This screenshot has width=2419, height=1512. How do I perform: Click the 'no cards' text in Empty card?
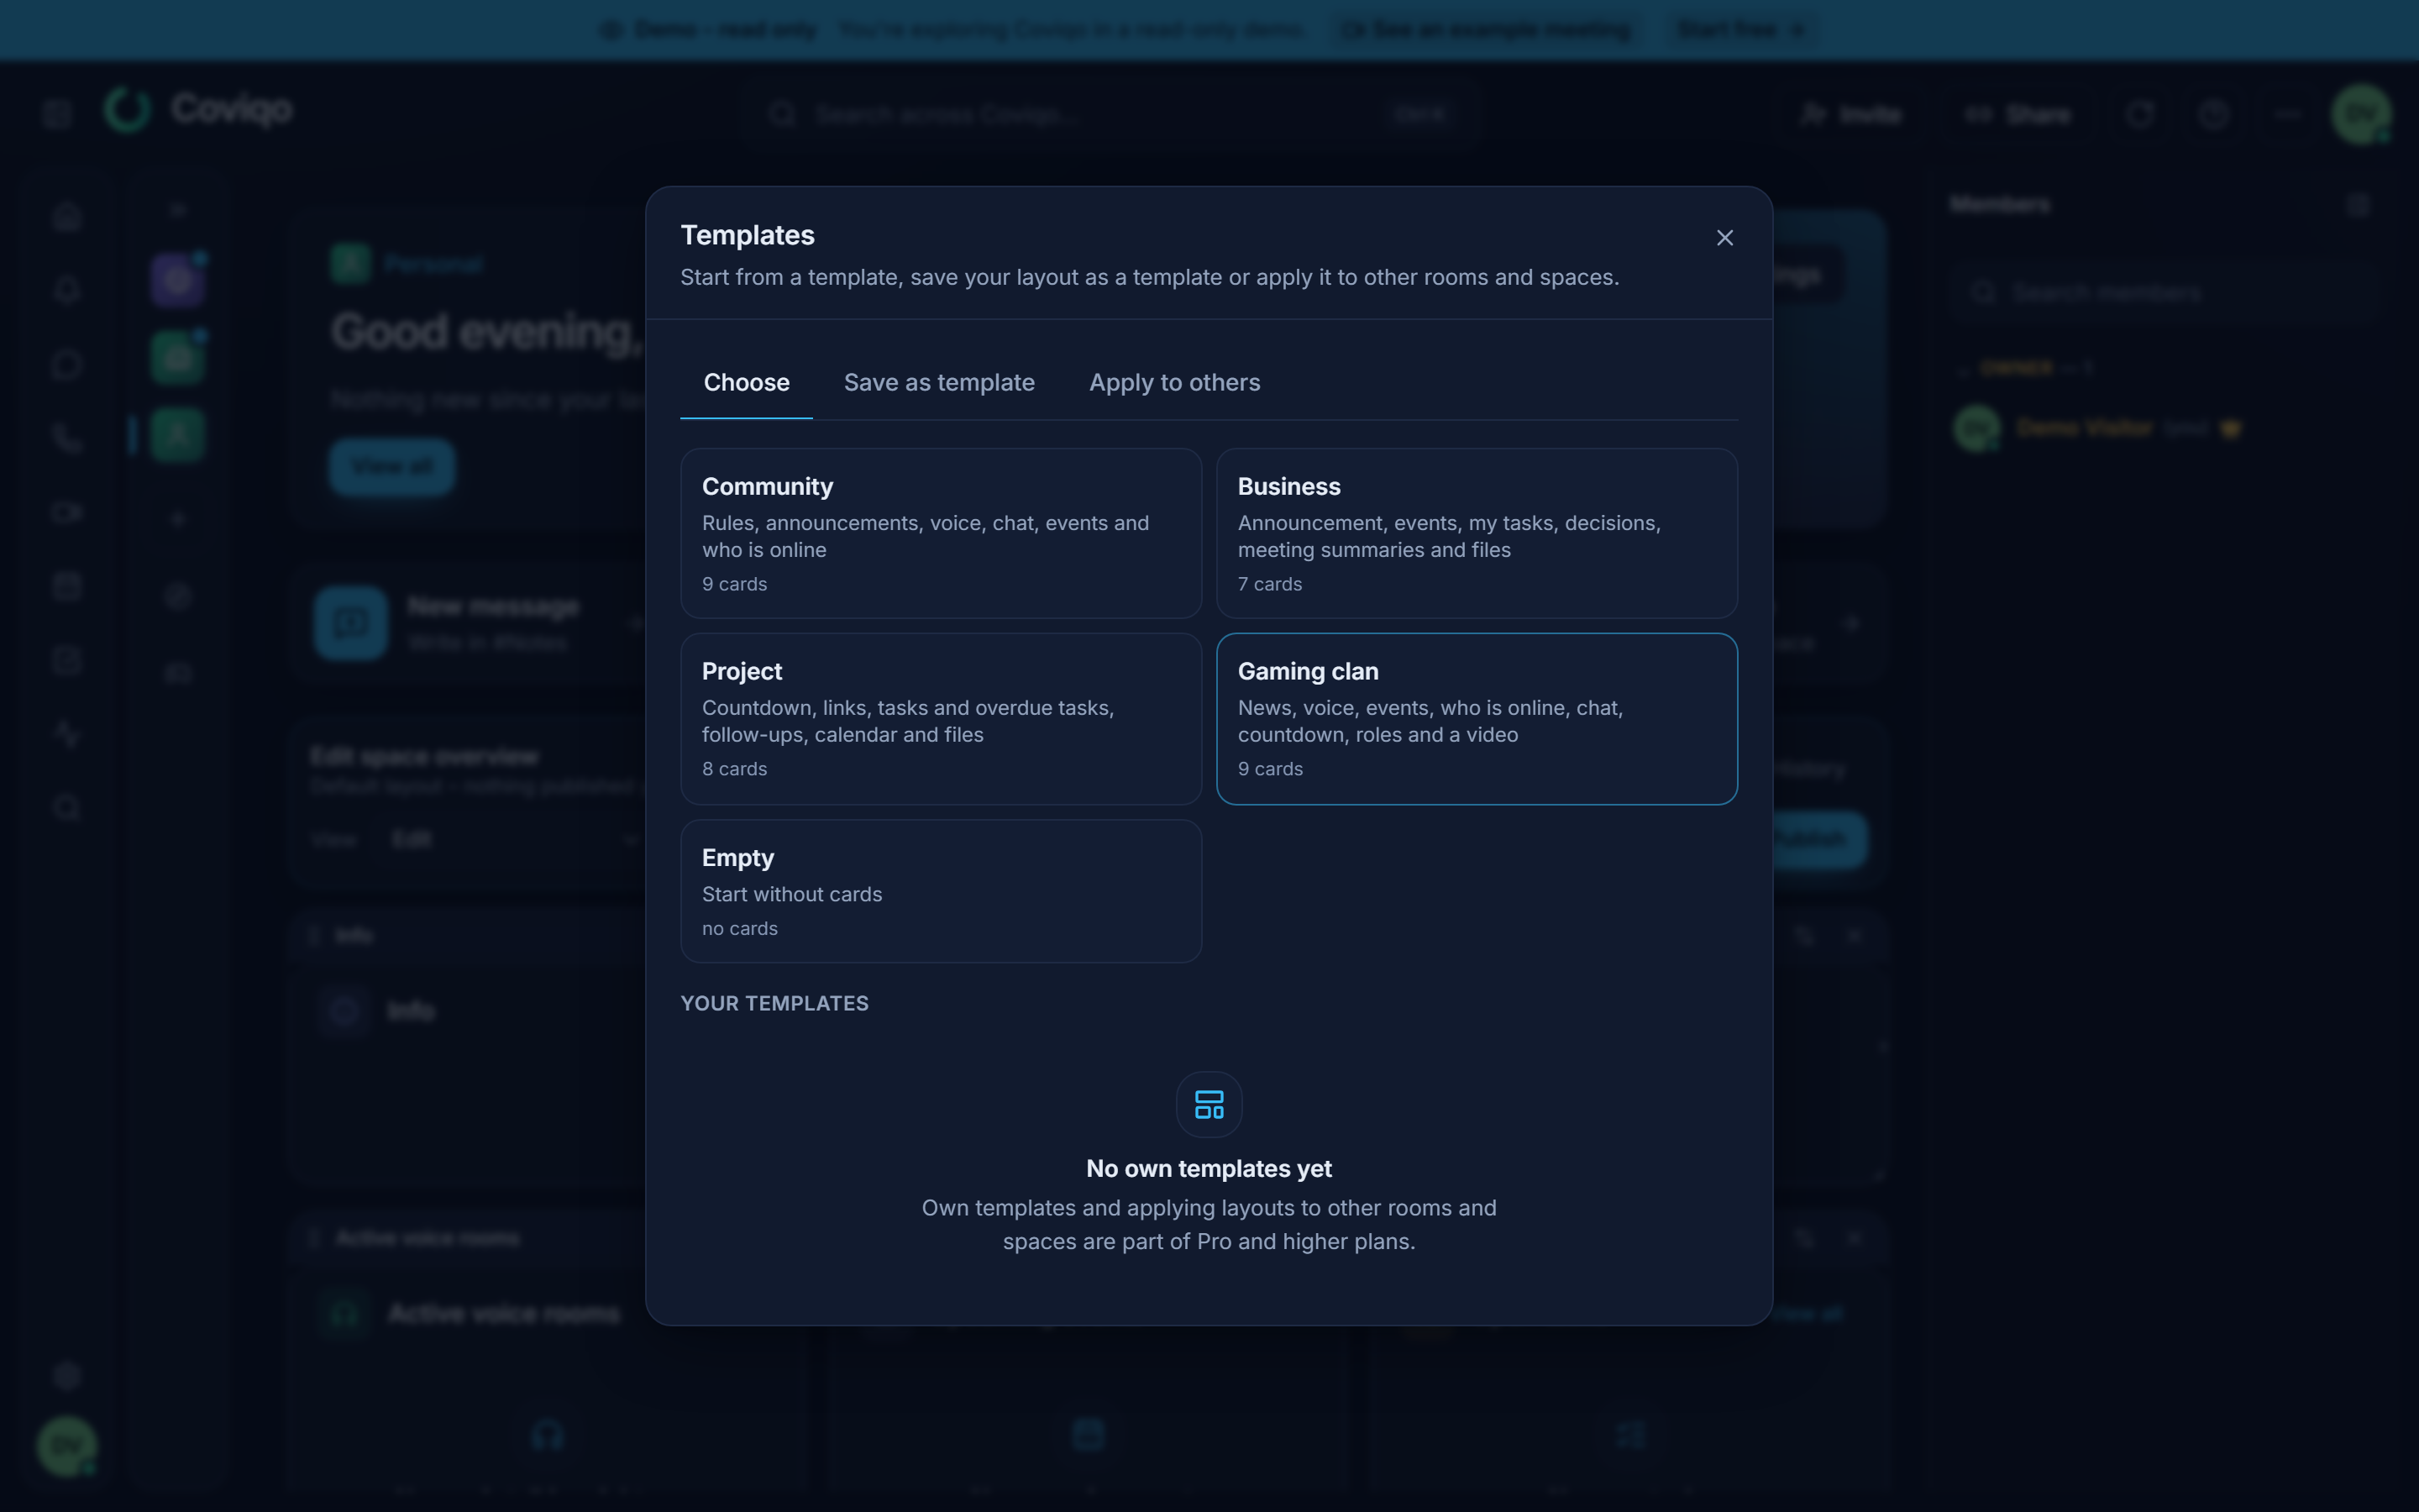pyautogui.click(x=740, y=929)
